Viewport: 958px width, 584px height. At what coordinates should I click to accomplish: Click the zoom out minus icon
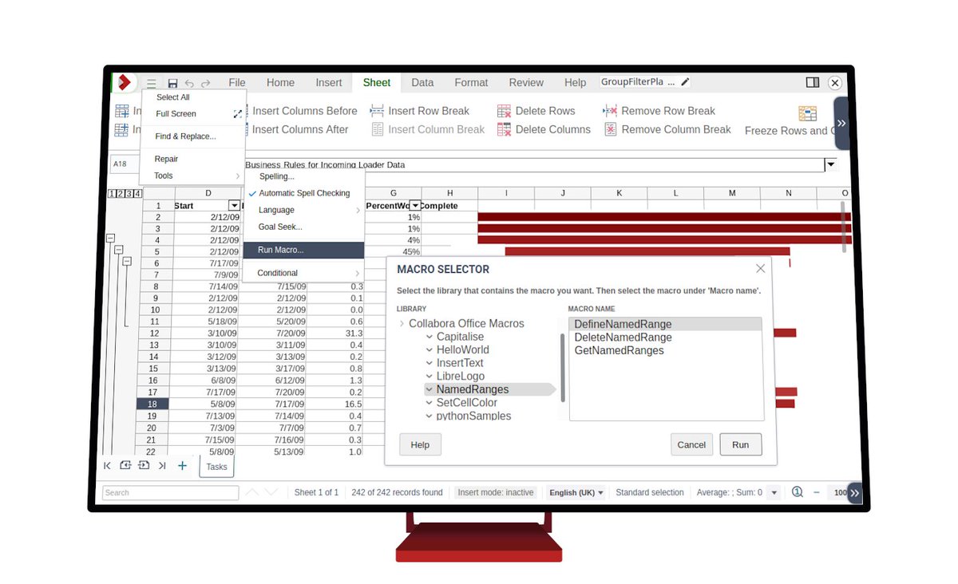(x=817, y=492)
